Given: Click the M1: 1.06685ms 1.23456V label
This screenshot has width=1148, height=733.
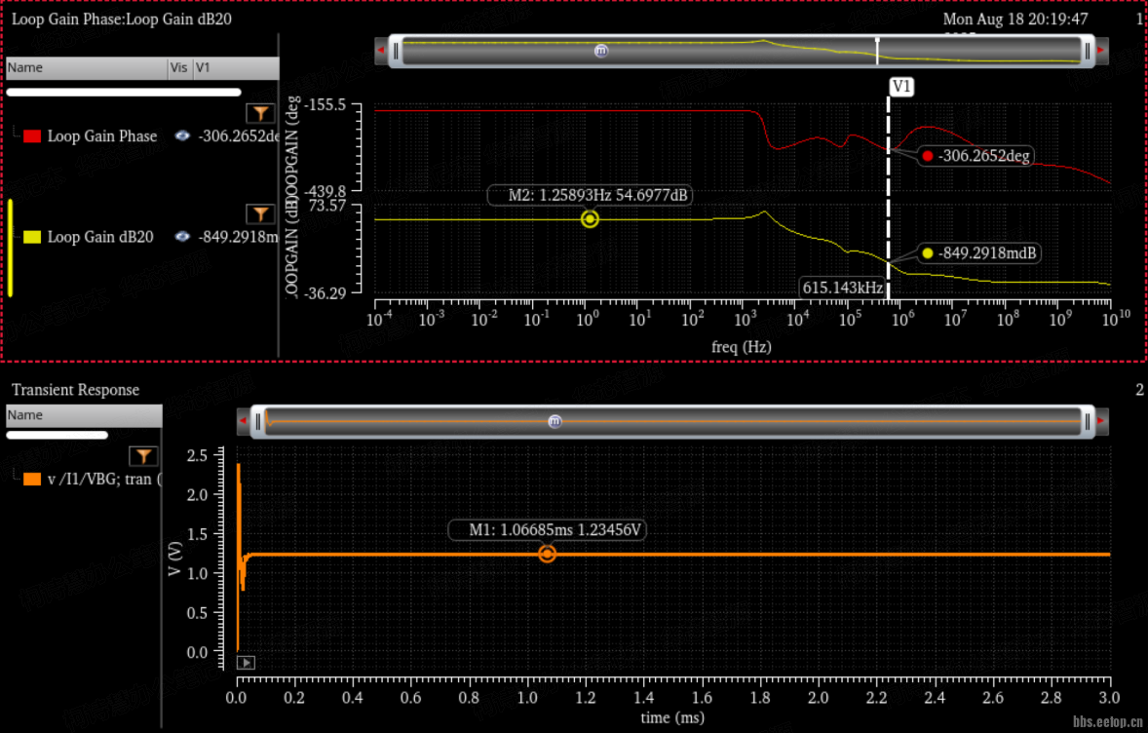Looking at the screenshot, I should [x=547, y=529].
